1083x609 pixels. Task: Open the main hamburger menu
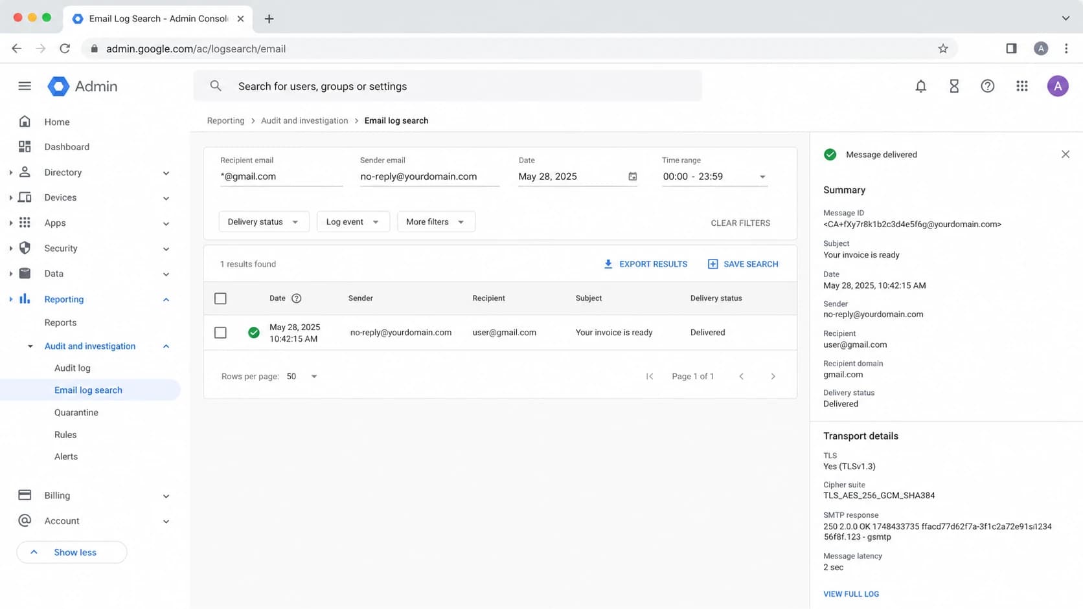click(x=25, y=86)
